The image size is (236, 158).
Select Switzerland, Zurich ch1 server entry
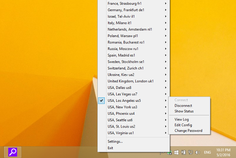pos(133,68)
